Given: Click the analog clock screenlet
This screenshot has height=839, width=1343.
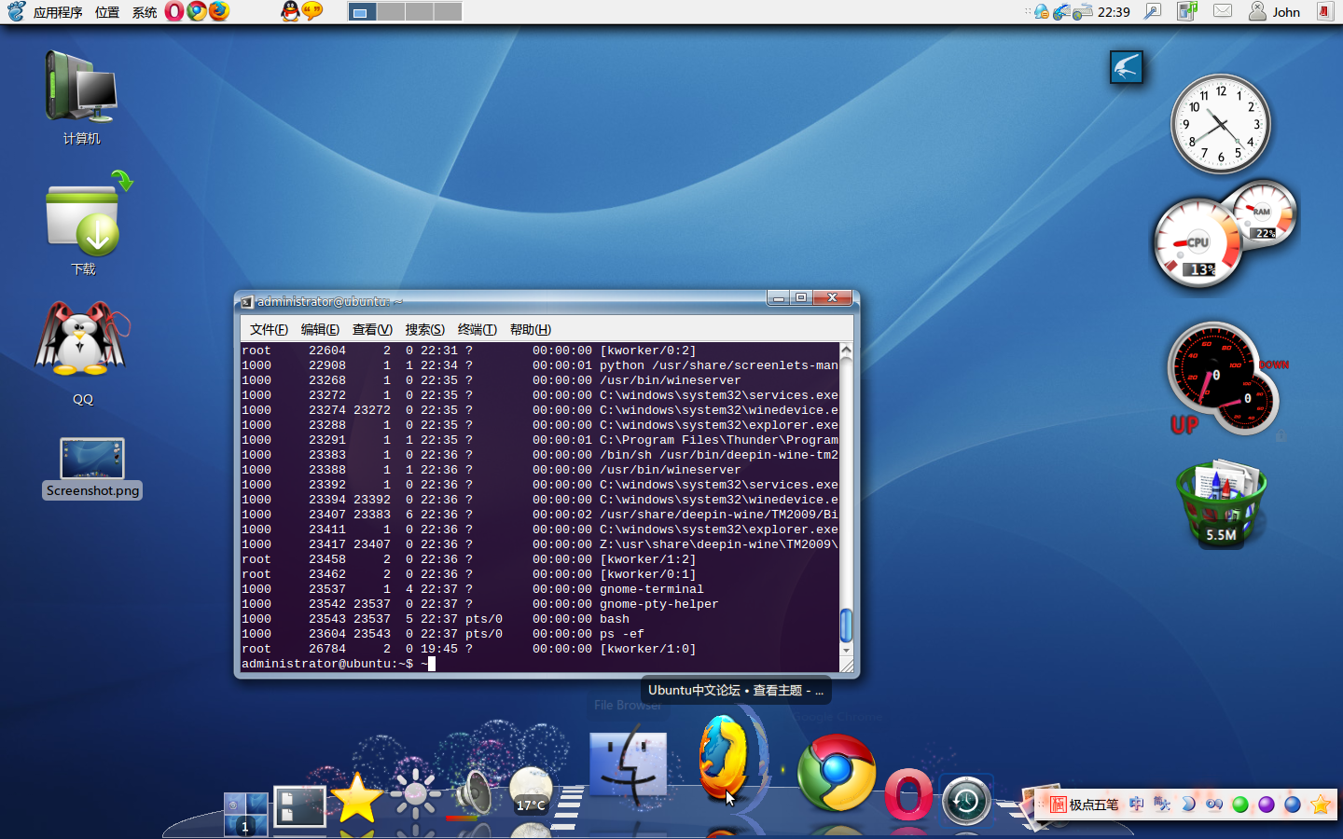Looking at the screenshot, I should coord(1221,124).
